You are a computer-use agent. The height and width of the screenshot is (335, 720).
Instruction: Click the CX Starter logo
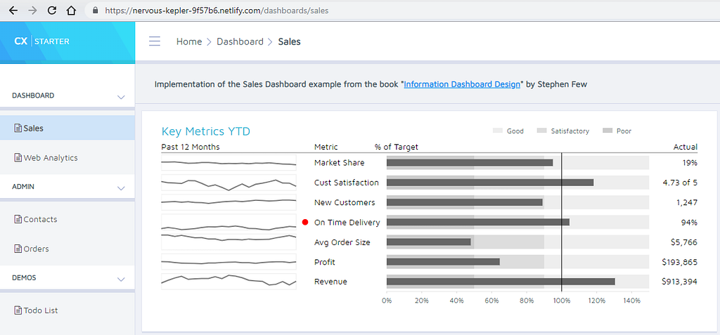41,41
